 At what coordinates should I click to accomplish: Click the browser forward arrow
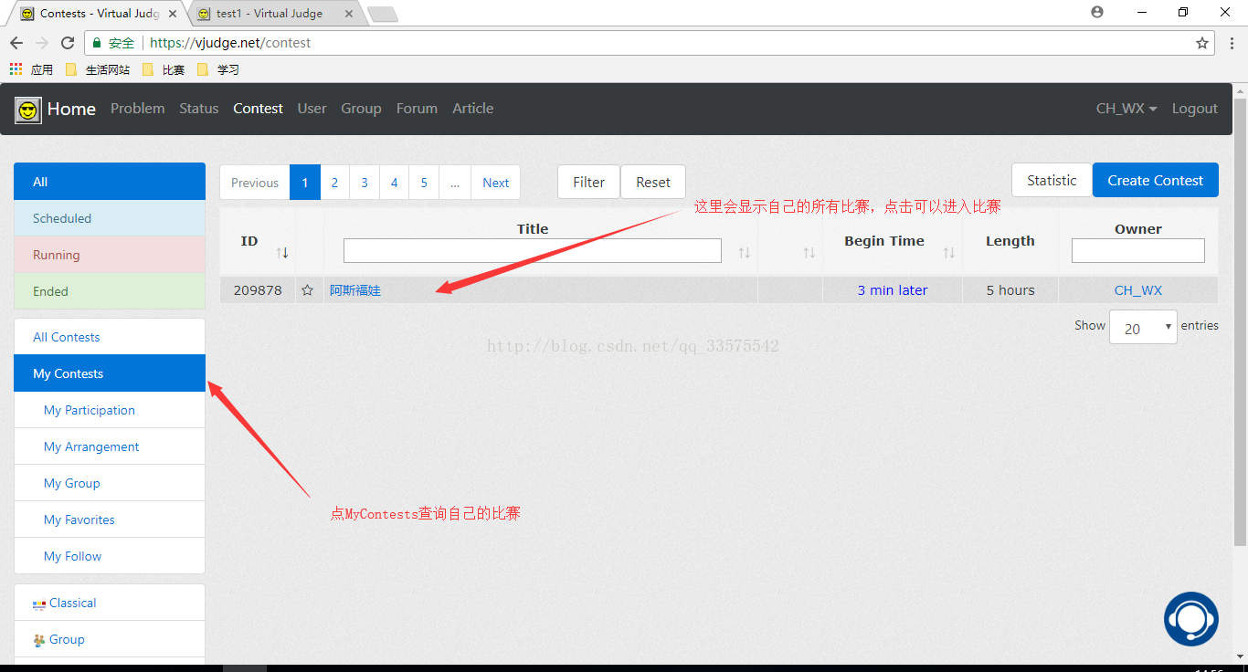pyautogui.click(x=42, y=43)
